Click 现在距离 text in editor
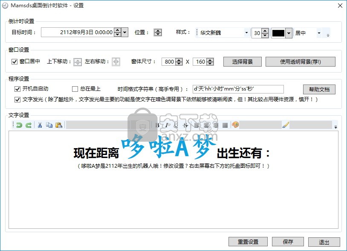Image resolution: width=347 pixels, height=251 pixels. pyautogui.click(x=96, y=153)
